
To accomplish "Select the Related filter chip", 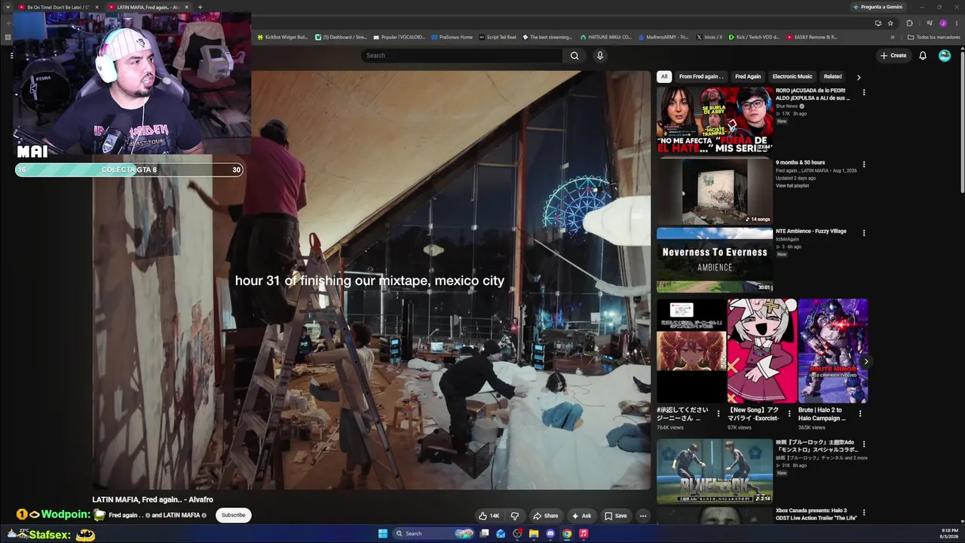I will 833,76.
